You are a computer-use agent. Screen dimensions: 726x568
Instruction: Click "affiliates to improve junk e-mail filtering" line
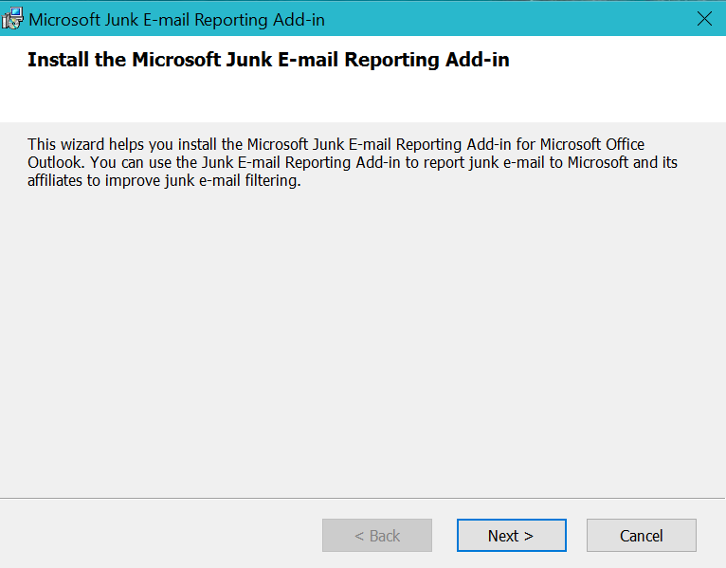(163, 181)
